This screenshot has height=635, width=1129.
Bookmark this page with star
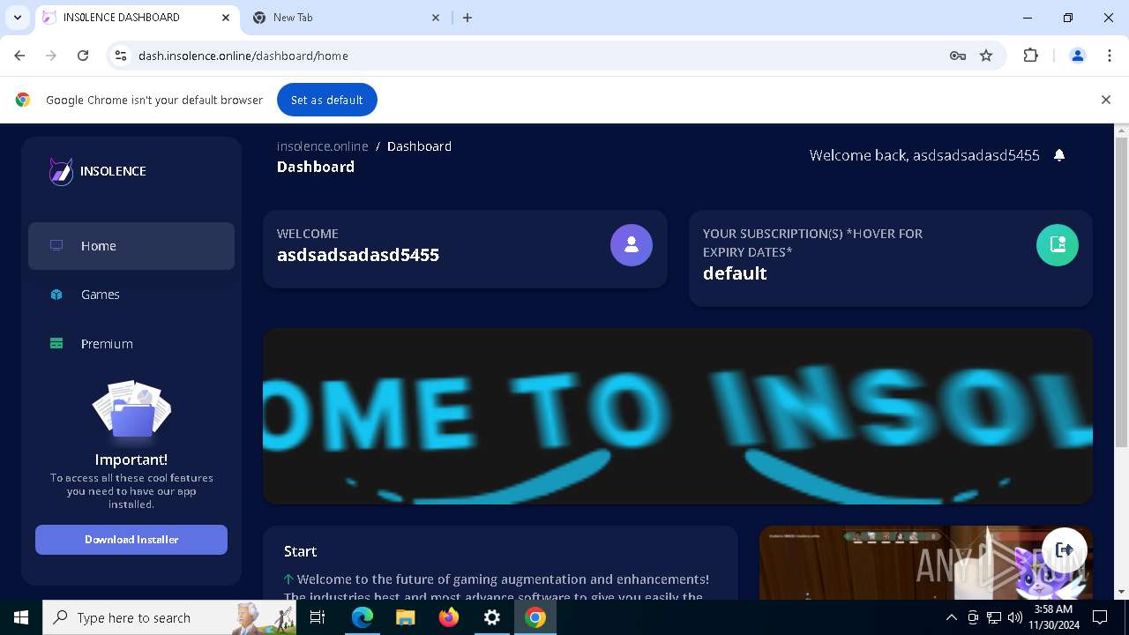[986, 56]
